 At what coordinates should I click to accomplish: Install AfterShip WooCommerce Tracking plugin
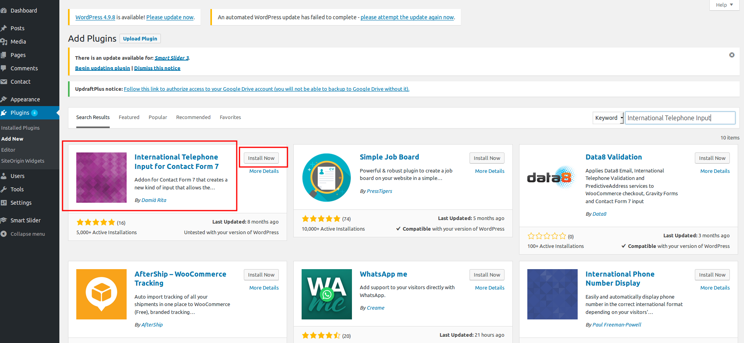click(261, 275)
